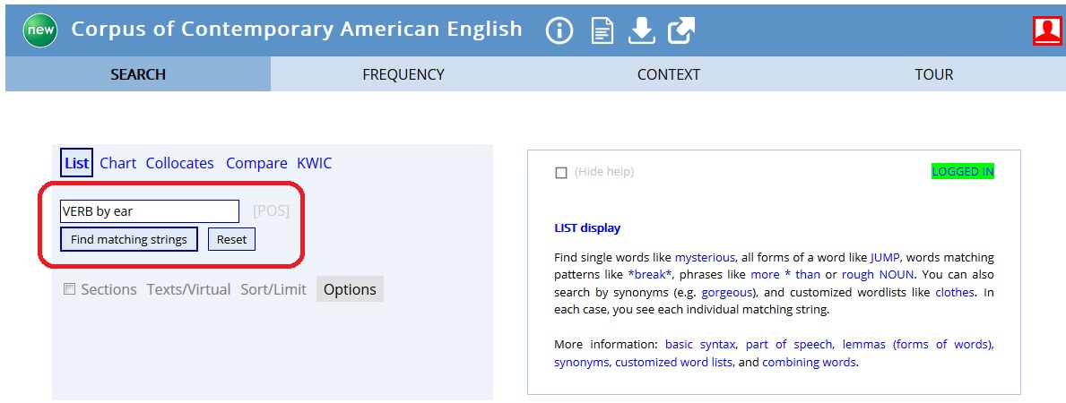The image size is (1066, 403).
Task: Open the 'part of speech' help link
Action: pos(791,345)
